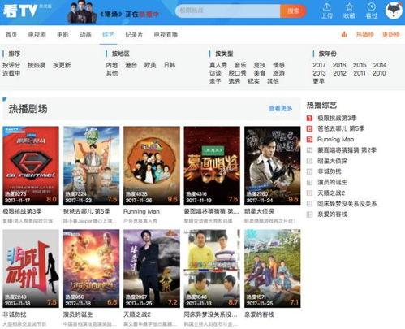Click the search input field
The image size is (405, 329).
[228, 11]
